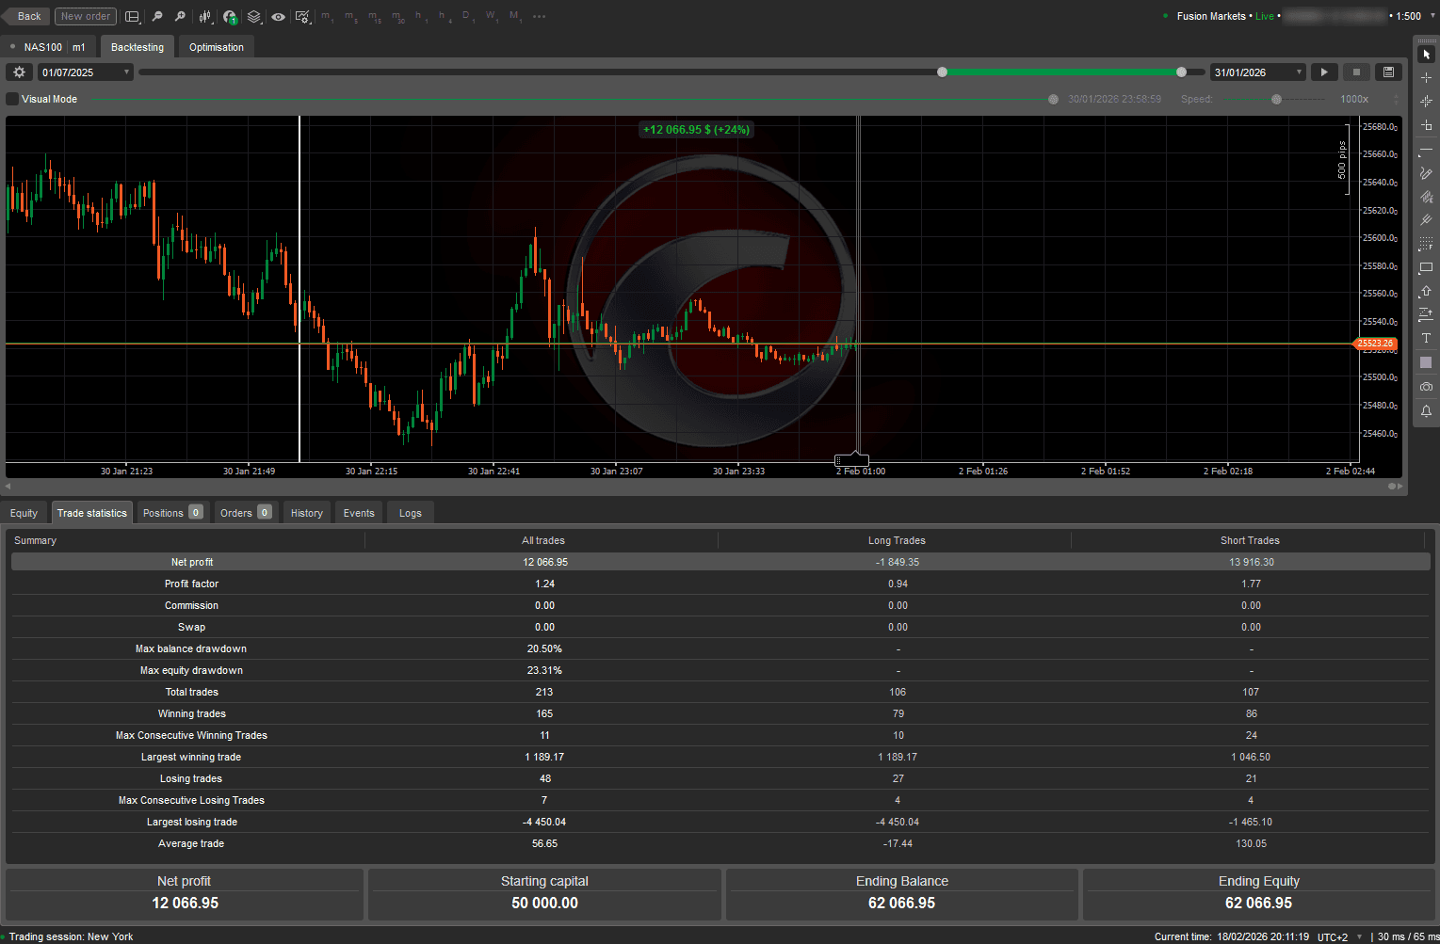Open the alerts bell icon
The image size is (1440, 944).
click(1426, 410)
